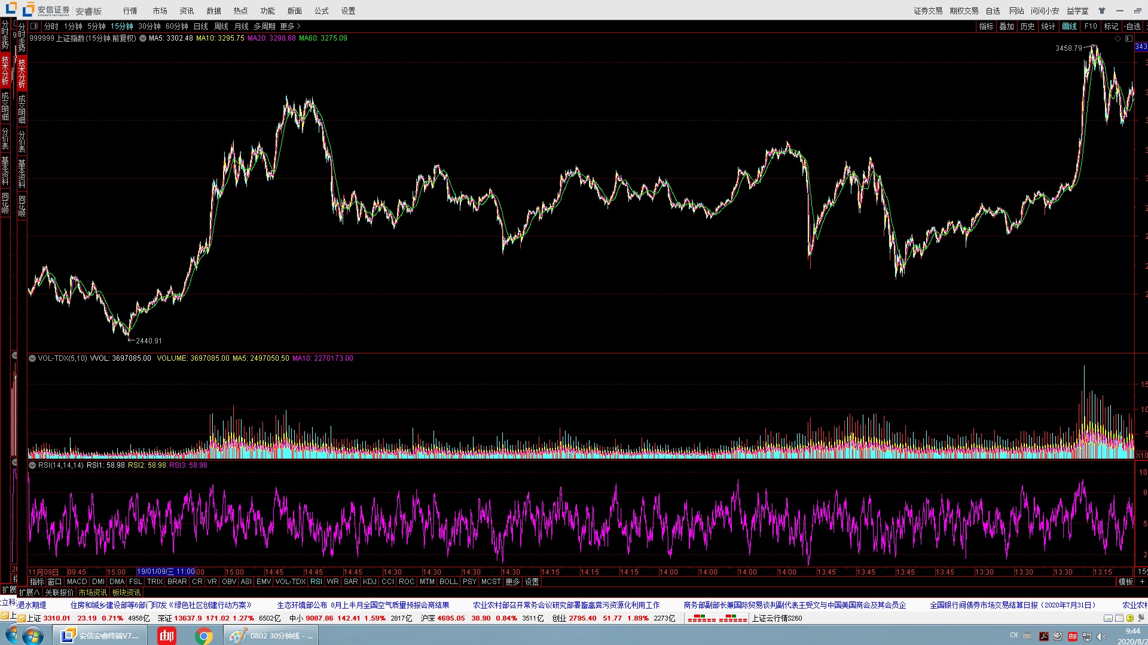
Task: Select BOLL indicator tab
Action: point(448,582)
